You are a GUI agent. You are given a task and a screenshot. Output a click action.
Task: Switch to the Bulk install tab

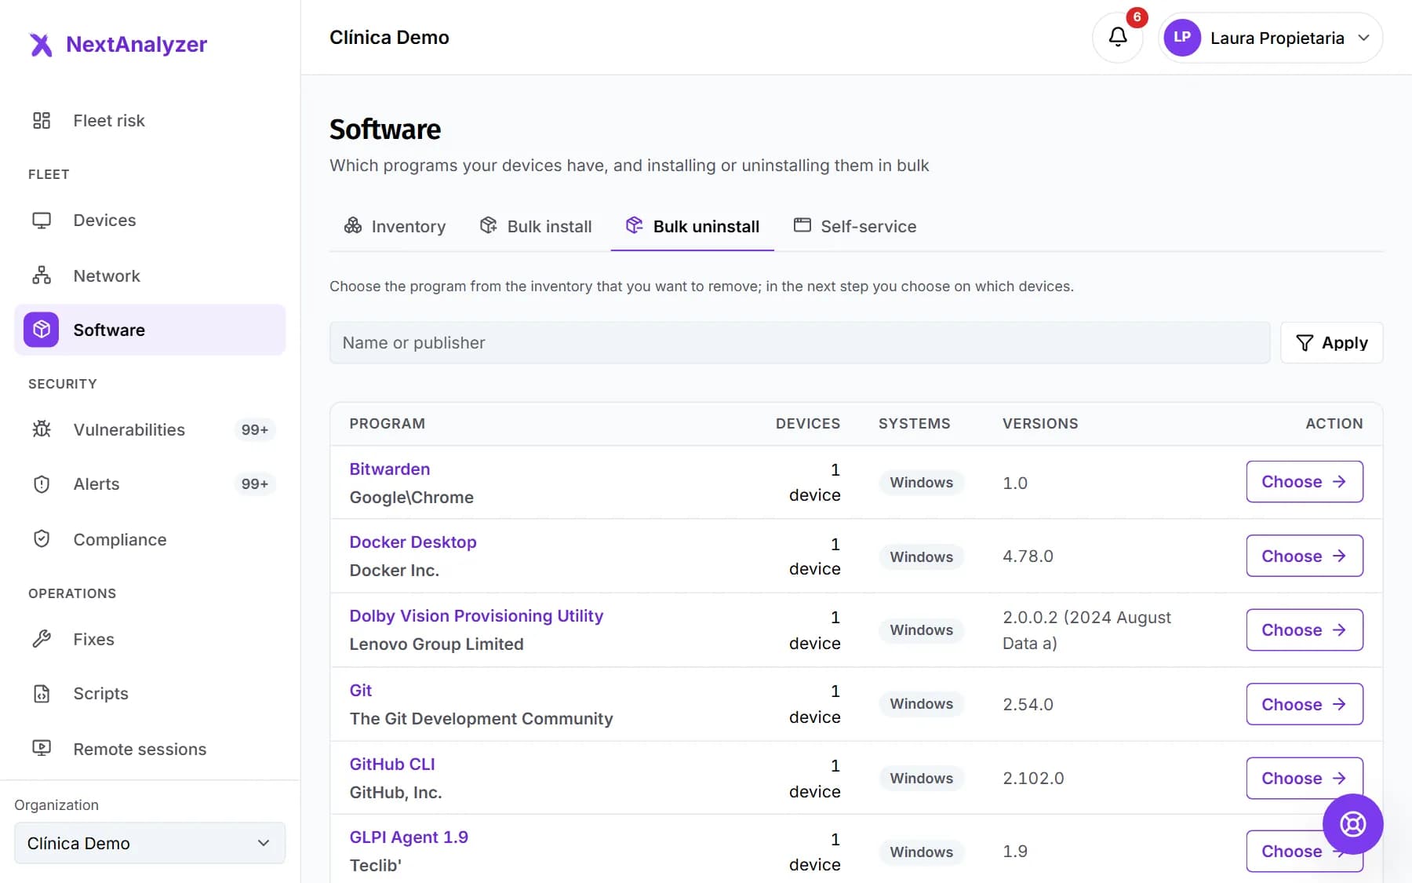pos(536,226)
